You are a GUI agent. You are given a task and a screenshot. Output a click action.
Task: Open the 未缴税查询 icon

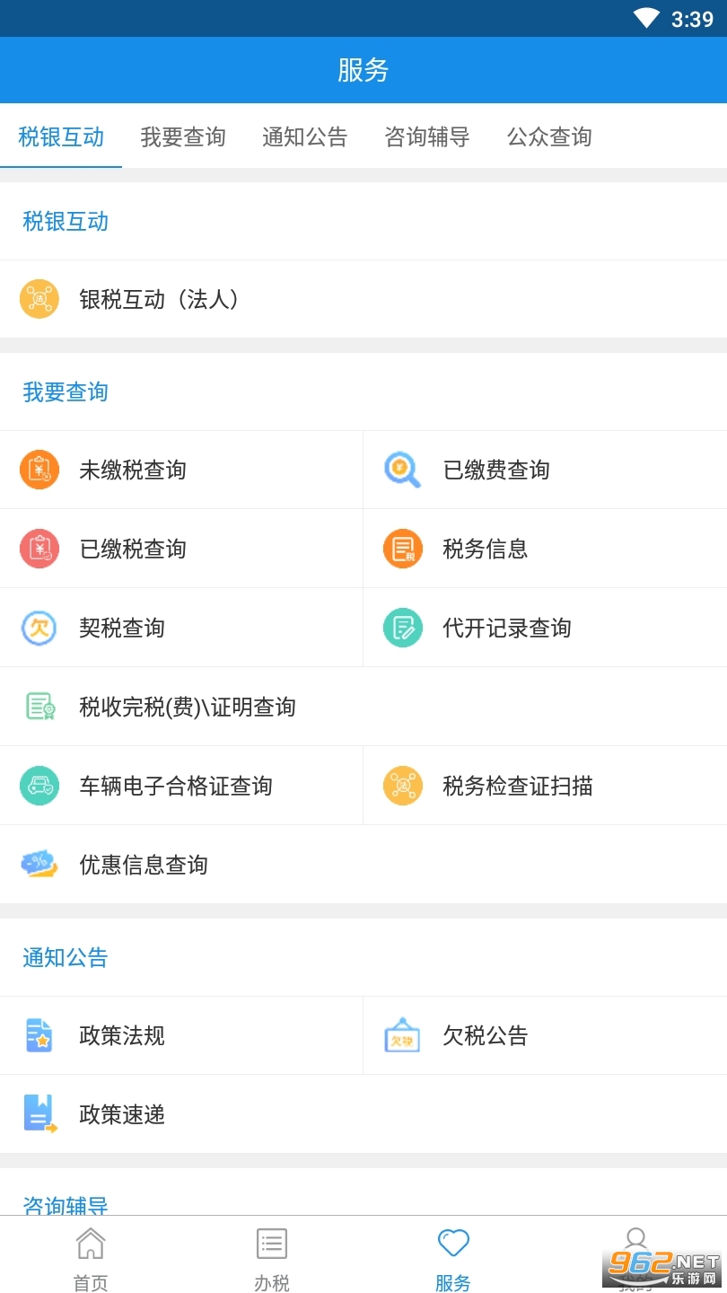[39, 470]
